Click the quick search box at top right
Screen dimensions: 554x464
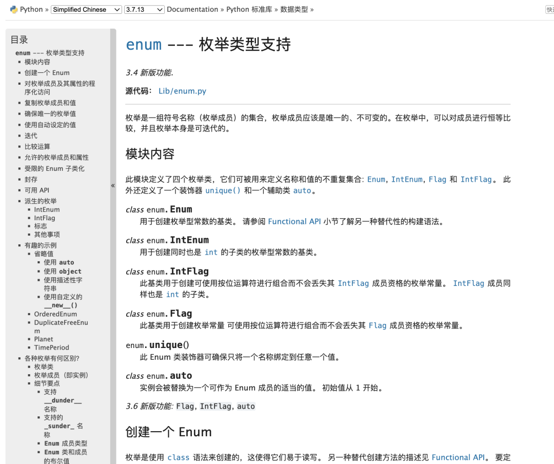[x=550, y=9]
